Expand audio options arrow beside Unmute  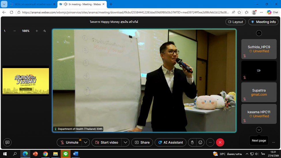click(86, 142)
